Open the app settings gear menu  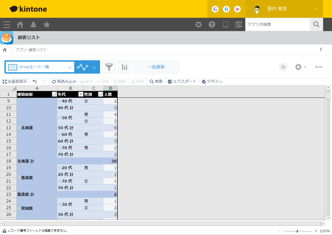pyautogui.click(x=299, y=67)
